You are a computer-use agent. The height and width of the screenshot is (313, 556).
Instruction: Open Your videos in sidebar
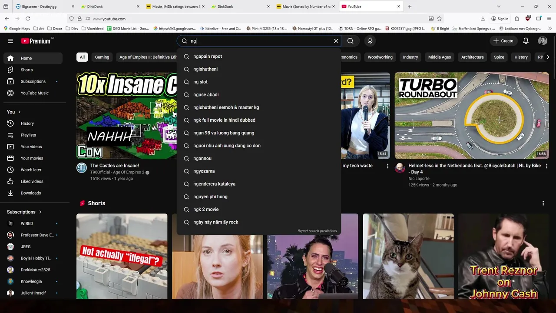(33, 147)
